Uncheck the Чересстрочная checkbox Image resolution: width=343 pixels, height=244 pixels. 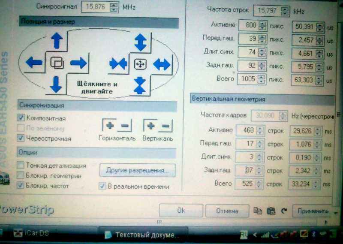(21, 138)
